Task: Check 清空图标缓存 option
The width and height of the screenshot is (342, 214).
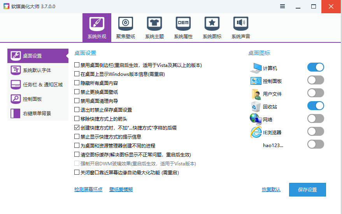Action: pos(77,154)
